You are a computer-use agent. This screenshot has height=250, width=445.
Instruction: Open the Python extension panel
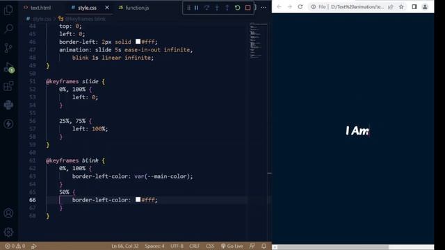click(8, 105)
